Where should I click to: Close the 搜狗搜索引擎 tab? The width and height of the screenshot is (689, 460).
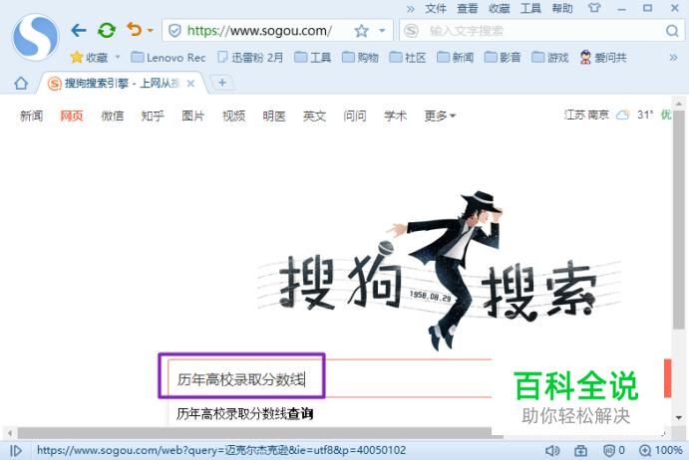pyautogui.click(x=190, y=84)
